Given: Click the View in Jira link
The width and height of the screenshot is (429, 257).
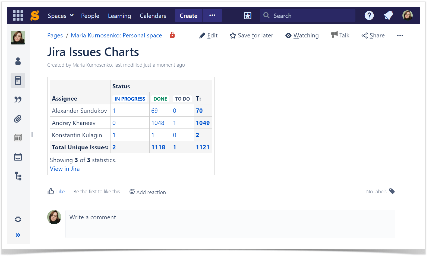Looking at the screenshot, I should click(65, 169).
